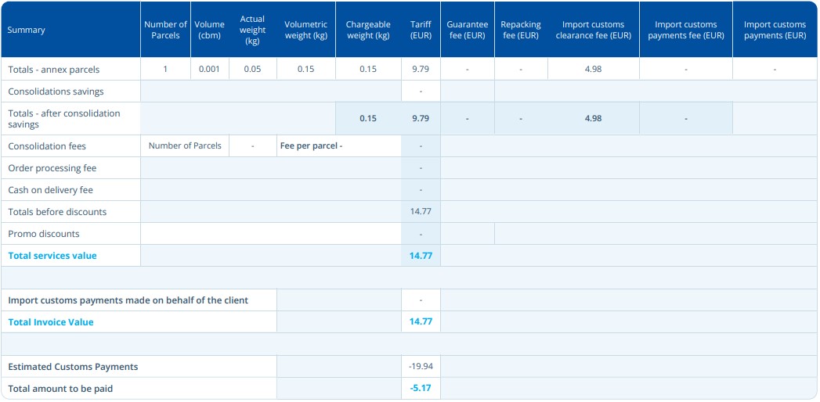Click bold tariff 9.79 after consolidation
The image size is (820, 402).
tap(421, 119)
